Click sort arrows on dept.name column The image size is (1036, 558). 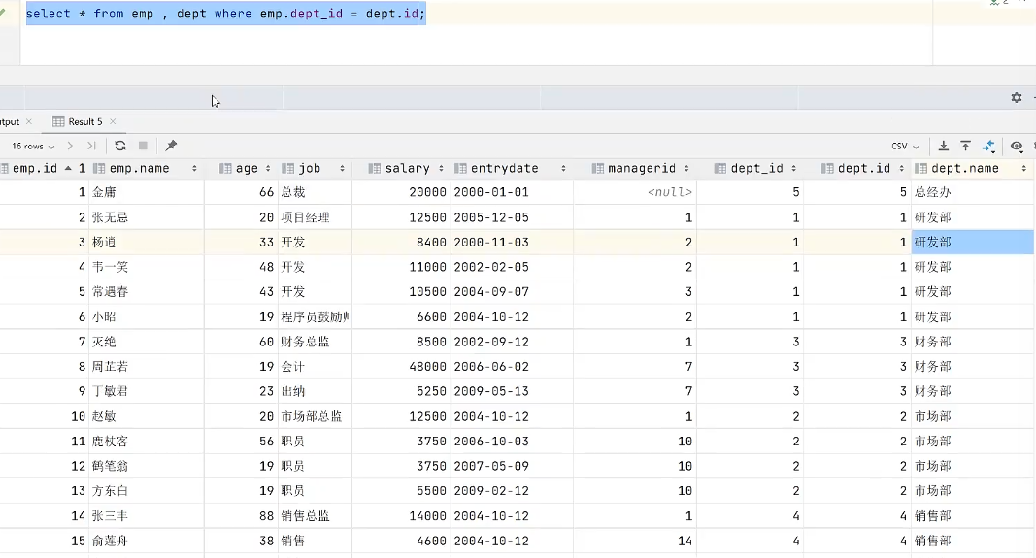(1023, 169)
